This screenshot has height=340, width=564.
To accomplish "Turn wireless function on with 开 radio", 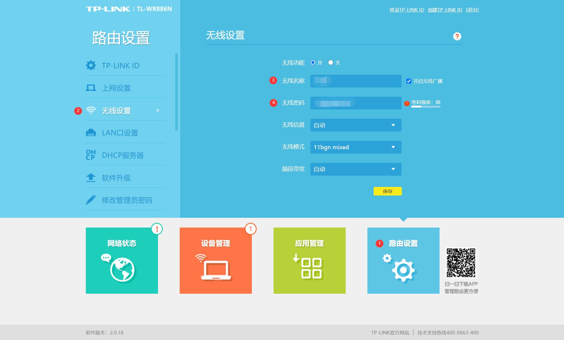I will click(x=313, y=63).
